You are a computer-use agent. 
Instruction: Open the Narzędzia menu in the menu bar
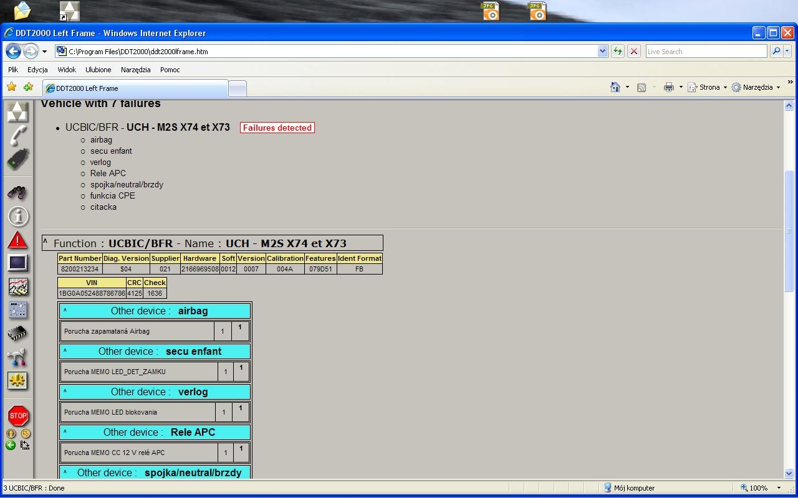pyautogui.click(x=136, y=70)
